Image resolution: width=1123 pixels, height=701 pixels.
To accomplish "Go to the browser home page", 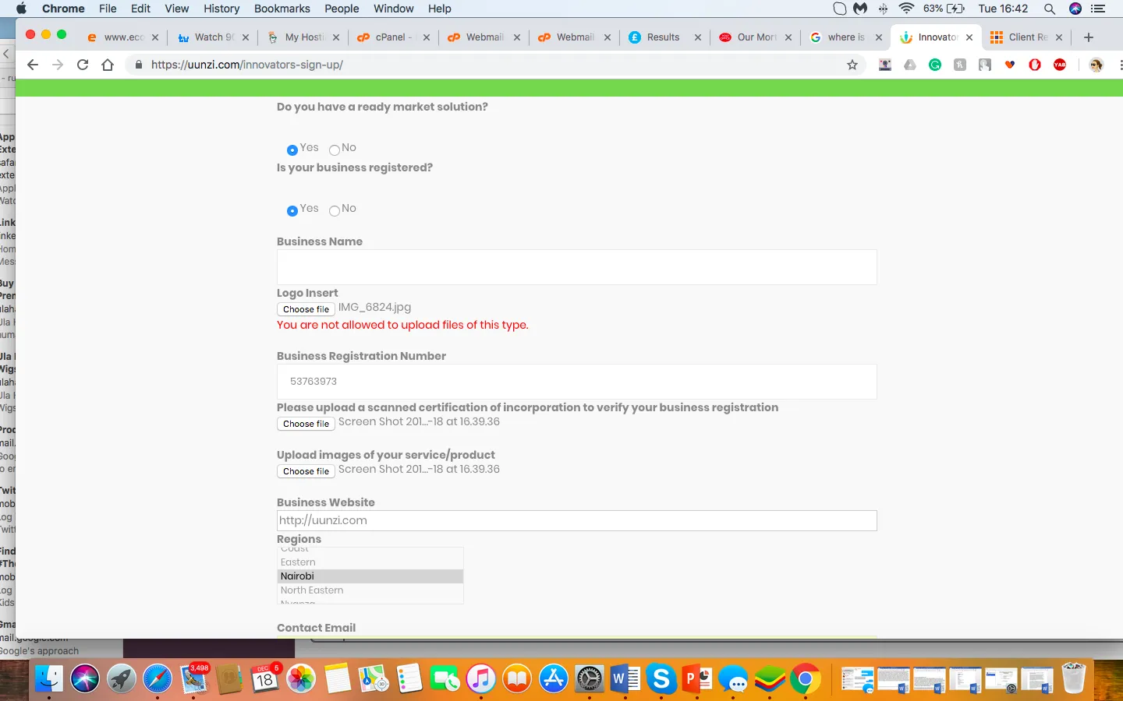I will tap(108, 65).
